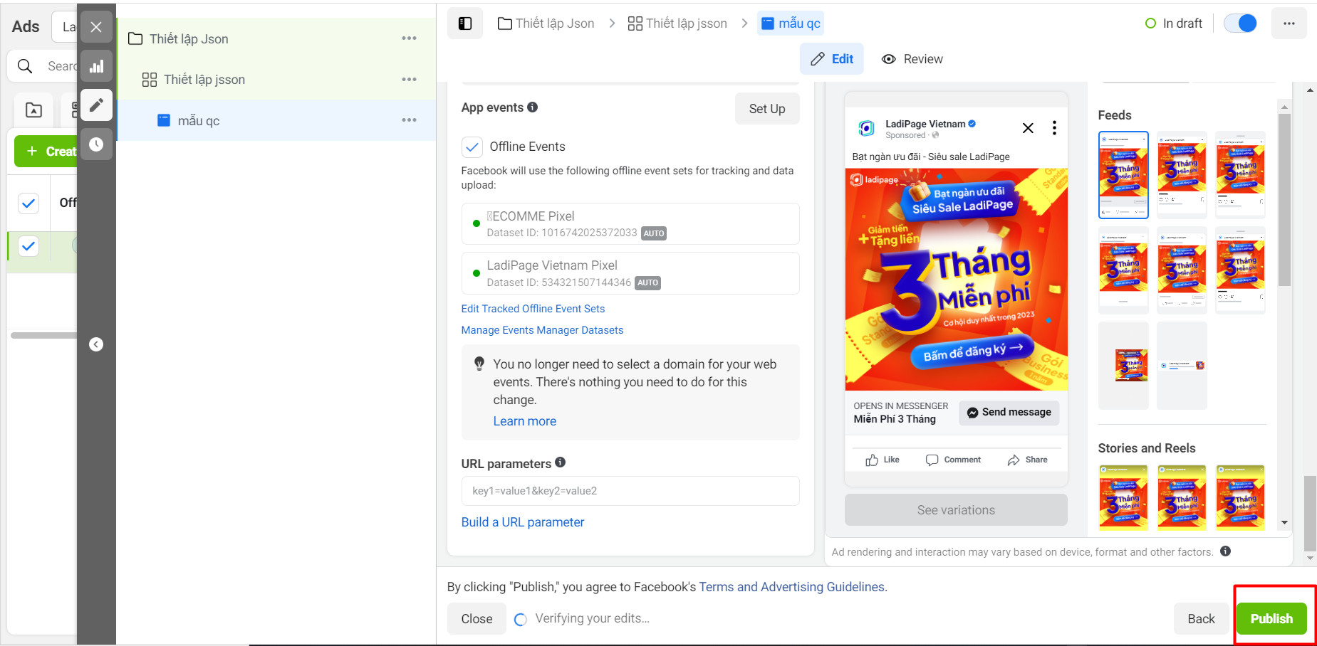This screenshot has height=646, width=1317.
Task: Switch to the Edit tab
Action: [832, 59]
